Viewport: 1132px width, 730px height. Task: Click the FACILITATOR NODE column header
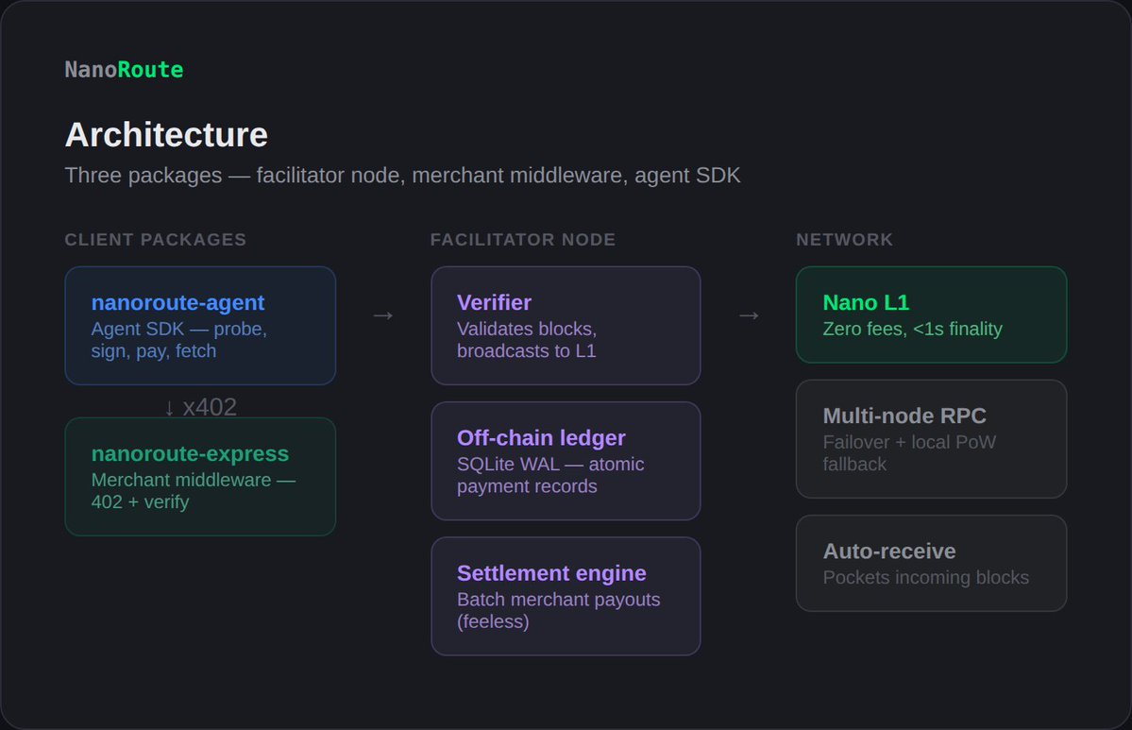click(523, 240)
